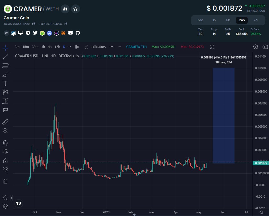Switch chart to 15m interval
Viewport: 269px width, 216px height.
click(25, 47)
